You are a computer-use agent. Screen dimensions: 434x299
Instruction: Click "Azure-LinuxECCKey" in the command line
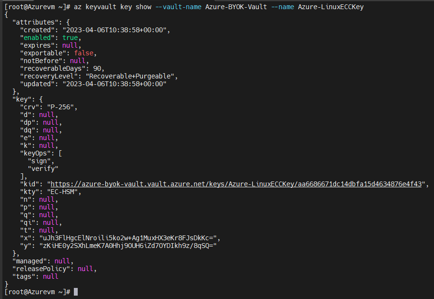pyautogui.click(x=331, y=7)
